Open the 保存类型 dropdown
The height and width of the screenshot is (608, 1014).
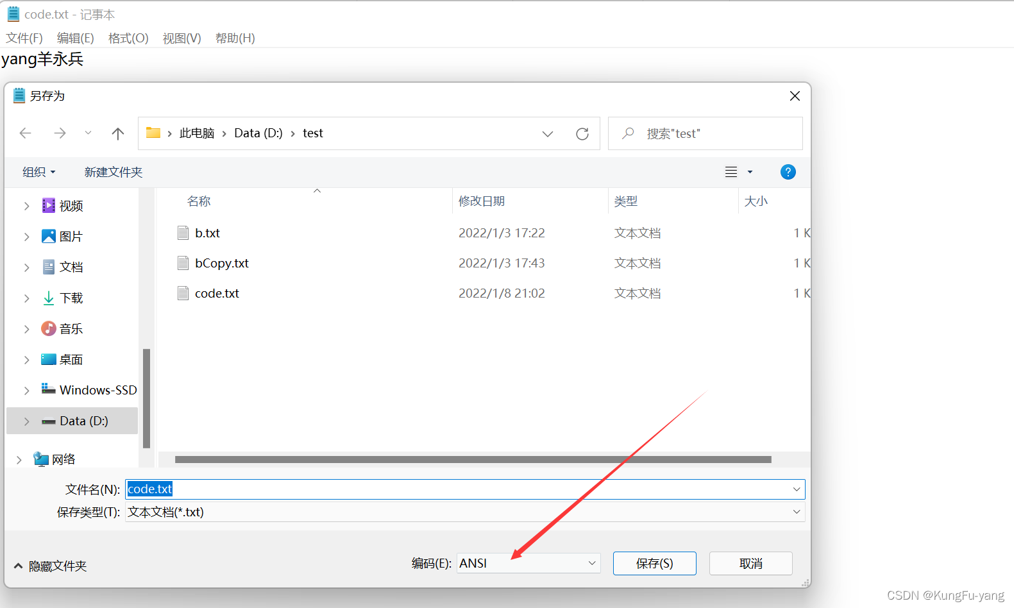point(465,512)
